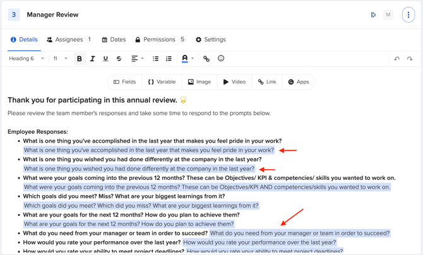Open emoji picker

(x=221, y=58)
